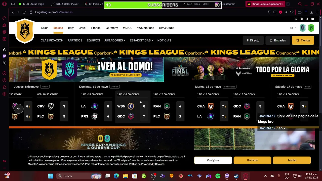Viewport: 322px width, 181px height.
Task: Open the KWC Nations tab
Action: [x=145, y=28]
